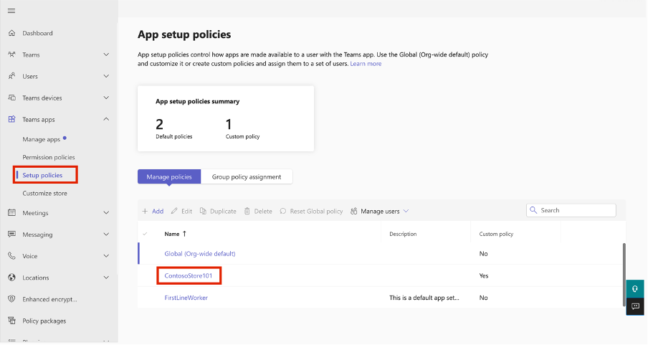
Task: Open the teal help headset button
Action: 635,289
